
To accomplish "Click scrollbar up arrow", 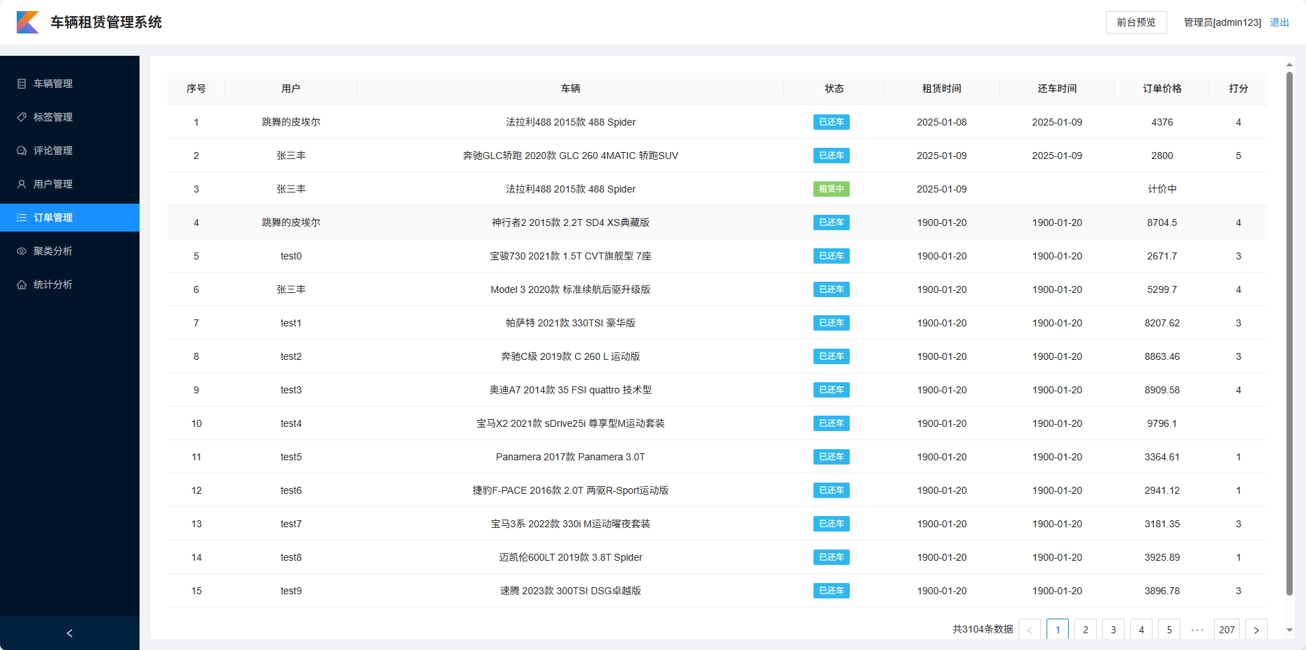I will point(1289,65).
